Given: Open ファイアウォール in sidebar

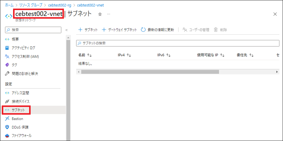Looking at the screenshot, I should [18, 136].
